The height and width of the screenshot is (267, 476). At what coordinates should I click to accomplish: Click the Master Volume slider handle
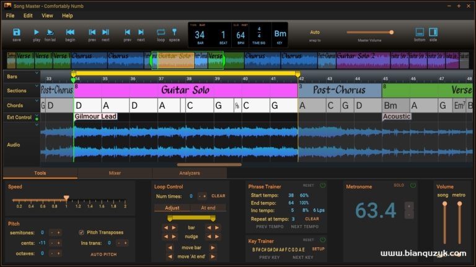coord(391,32)
